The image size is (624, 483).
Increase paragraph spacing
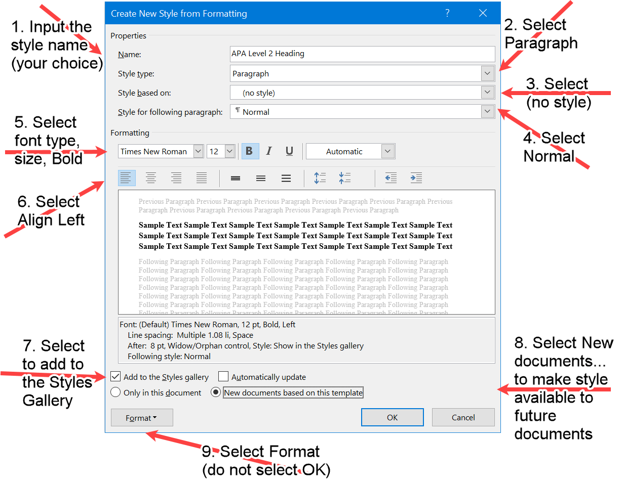pos(320,178)
